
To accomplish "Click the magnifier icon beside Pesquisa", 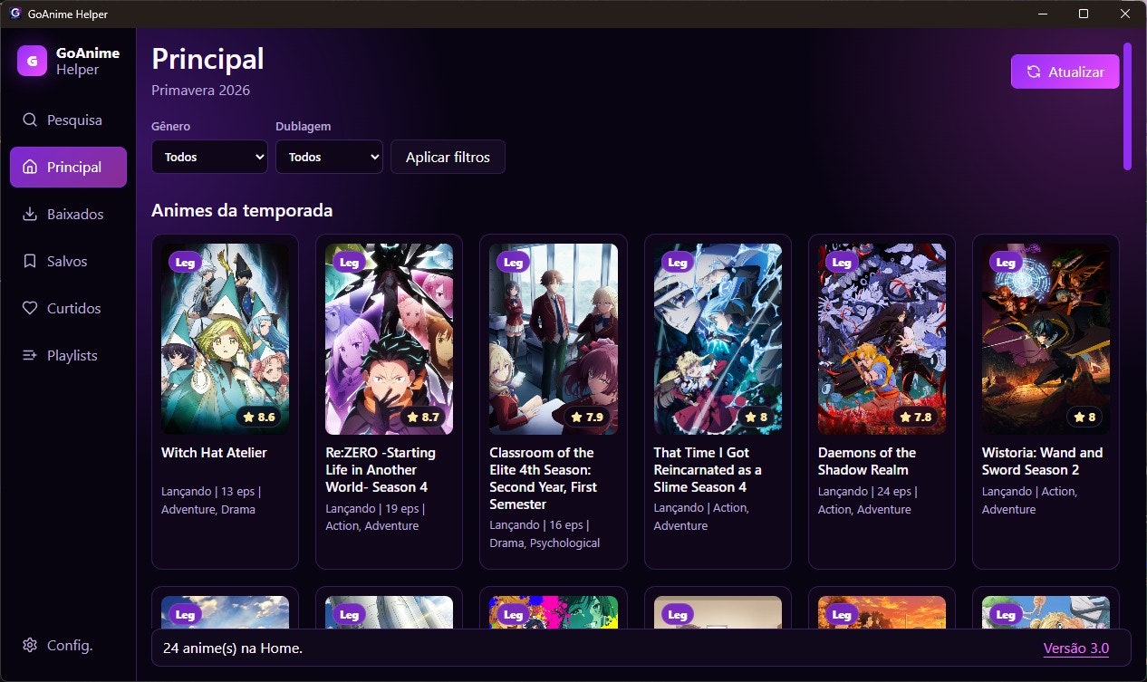I will tap(30, 120).
